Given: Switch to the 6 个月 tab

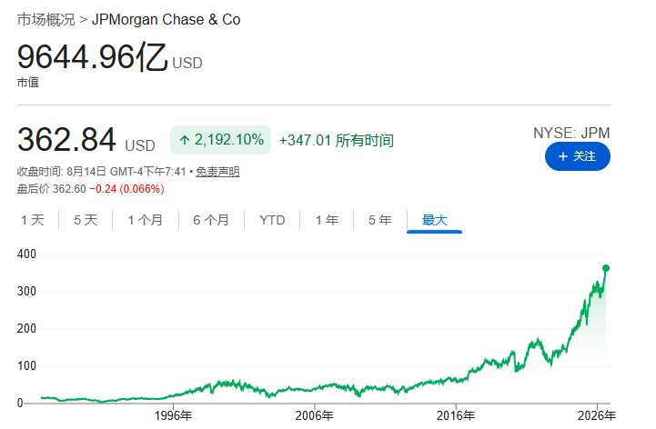Looking at the screenshot, I should point(211,220).
